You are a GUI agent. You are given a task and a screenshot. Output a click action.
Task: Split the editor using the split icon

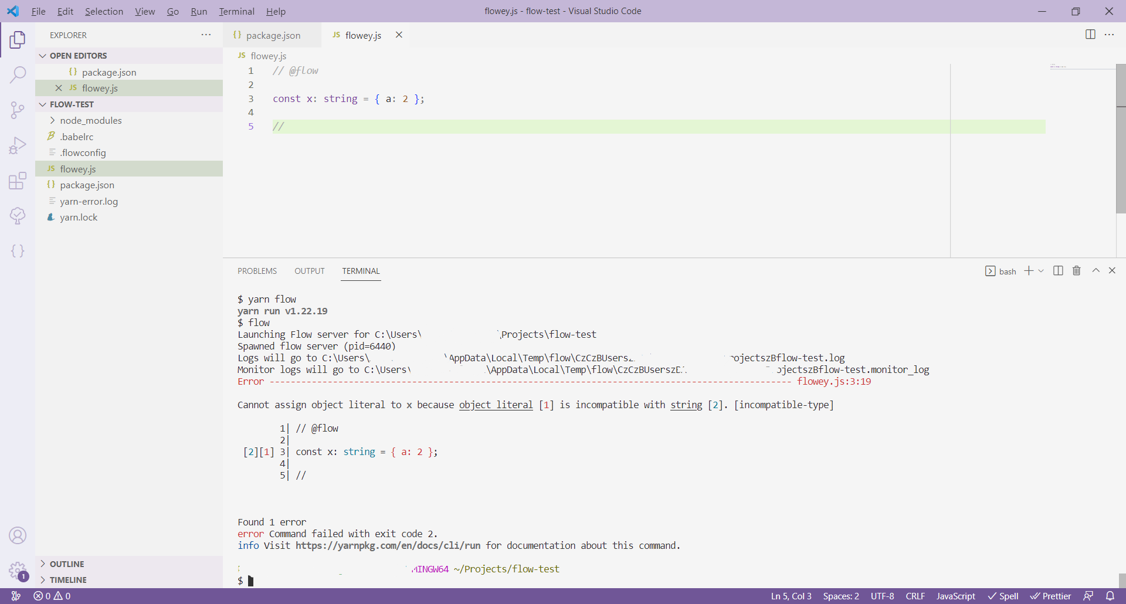pyautogui.click(x=1090, y=35)
